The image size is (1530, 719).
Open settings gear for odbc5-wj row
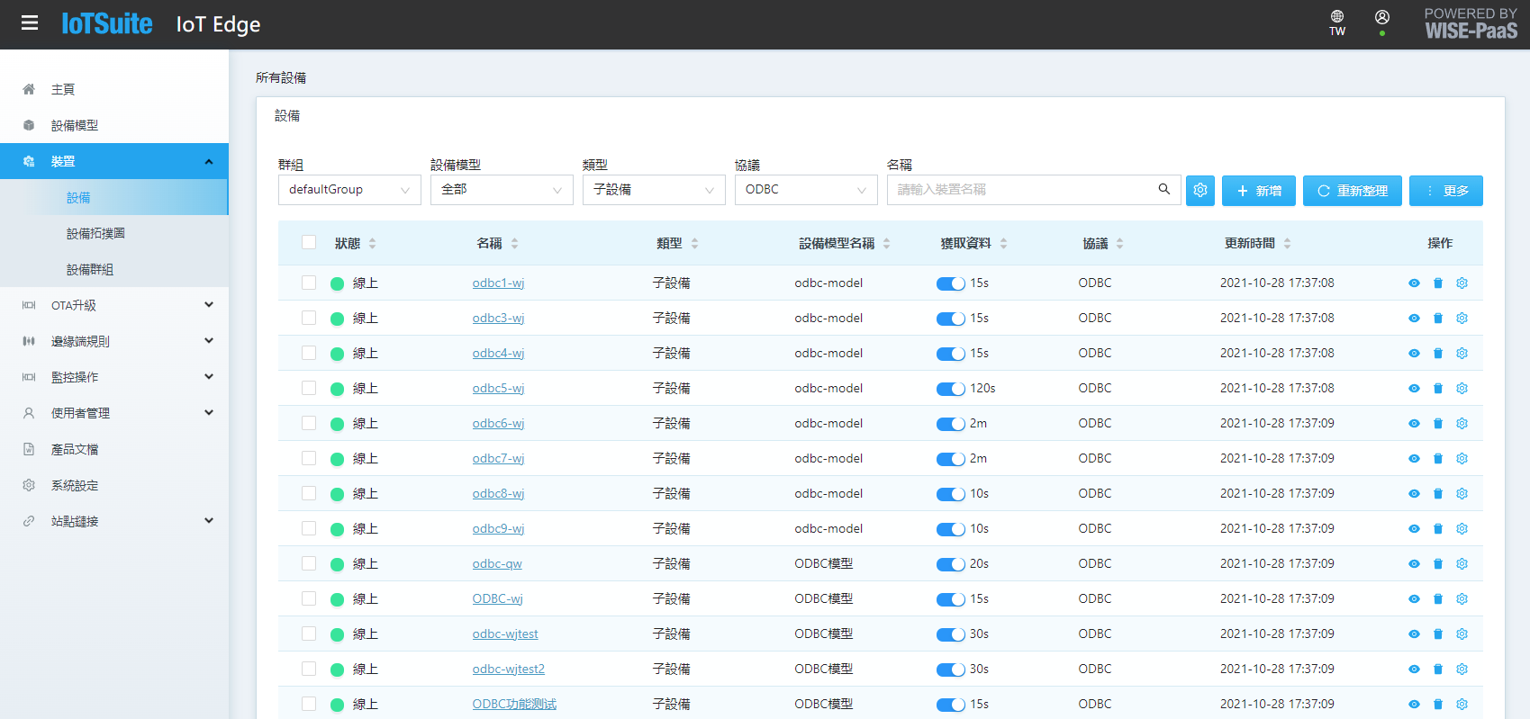(1462, 389)
